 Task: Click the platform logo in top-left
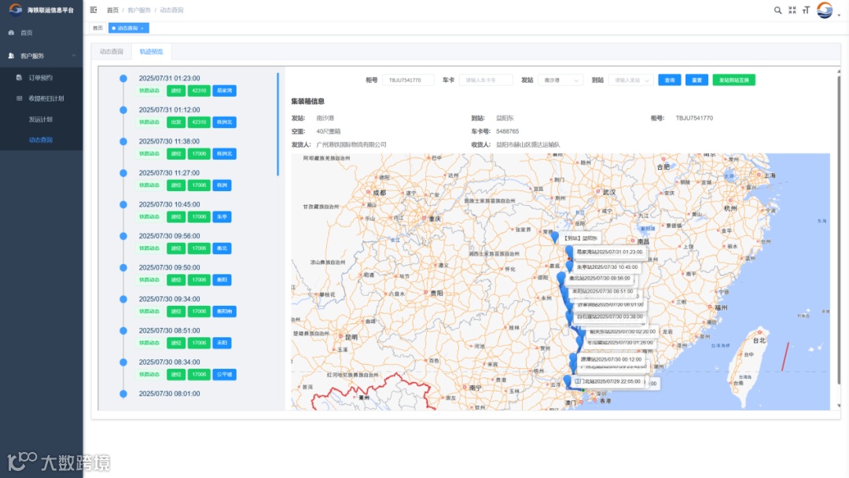click(x=16, y=9)
